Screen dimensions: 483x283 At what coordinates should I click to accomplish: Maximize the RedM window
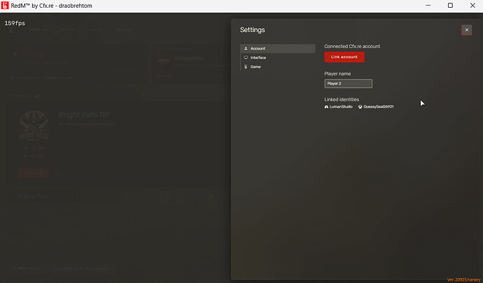coord(450,6)
